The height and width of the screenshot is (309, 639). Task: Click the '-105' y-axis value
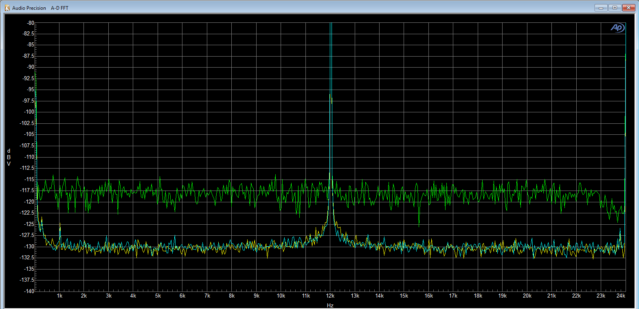click(29, 134)
